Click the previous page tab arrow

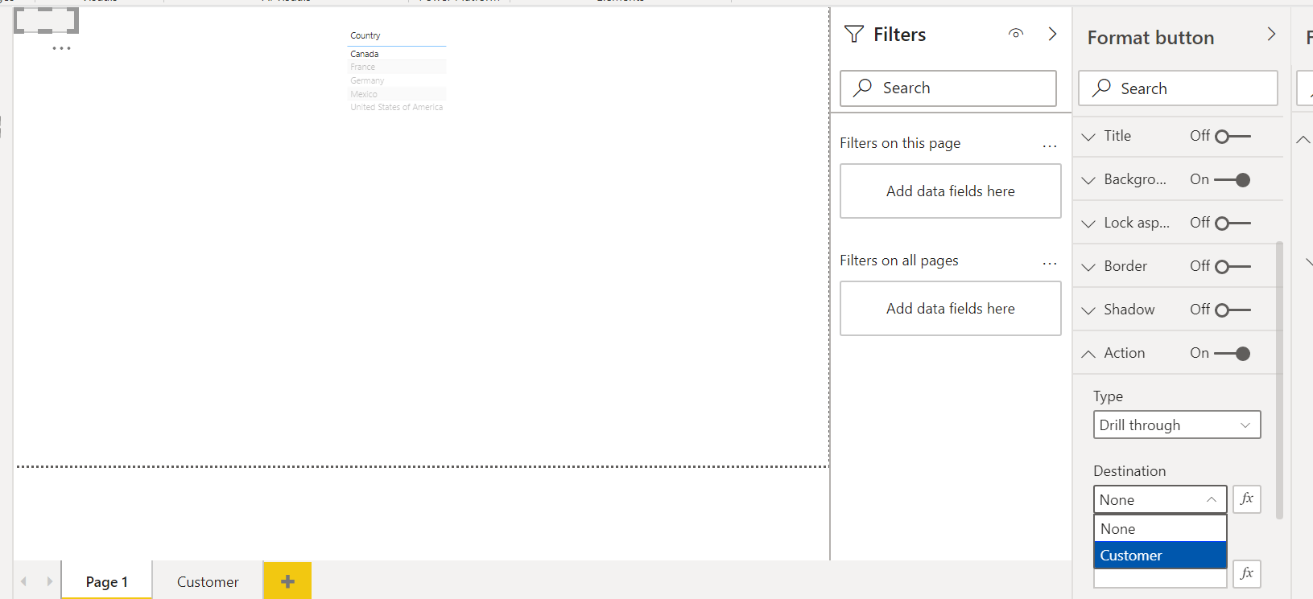tap(24, 581)
